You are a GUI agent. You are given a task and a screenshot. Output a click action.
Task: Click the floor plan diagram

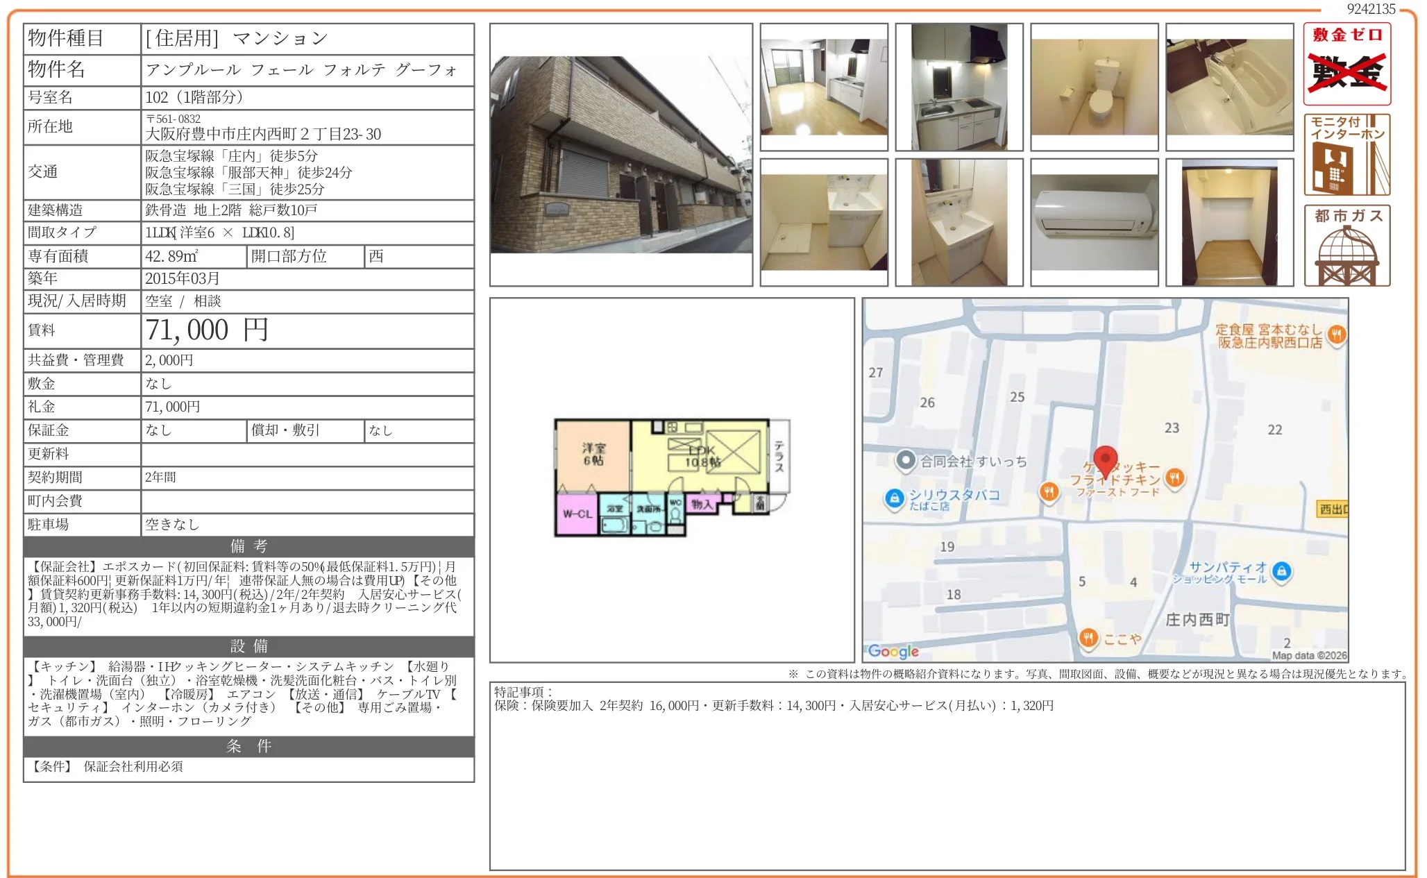[671, 478]
